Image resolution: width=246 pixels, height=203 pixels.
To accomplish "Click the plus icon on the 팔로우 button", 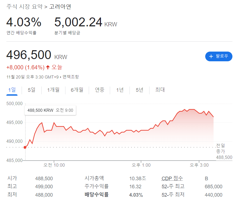I will (x=212, y=56).
